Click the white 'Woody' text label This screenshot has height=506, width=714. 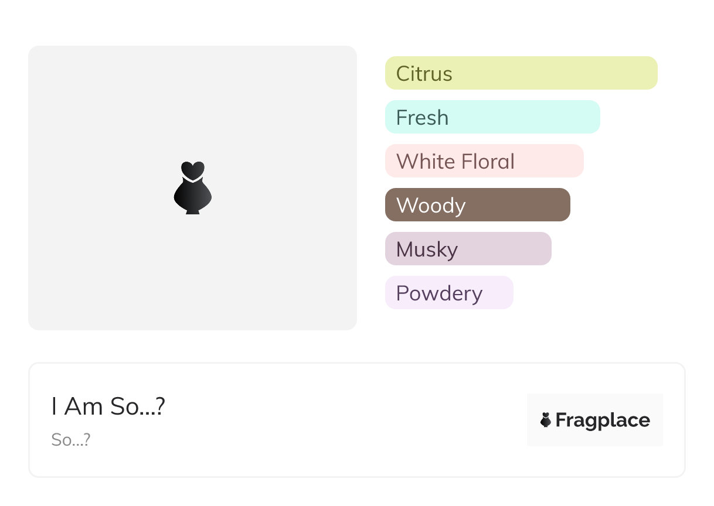click(x=431, y=206)
